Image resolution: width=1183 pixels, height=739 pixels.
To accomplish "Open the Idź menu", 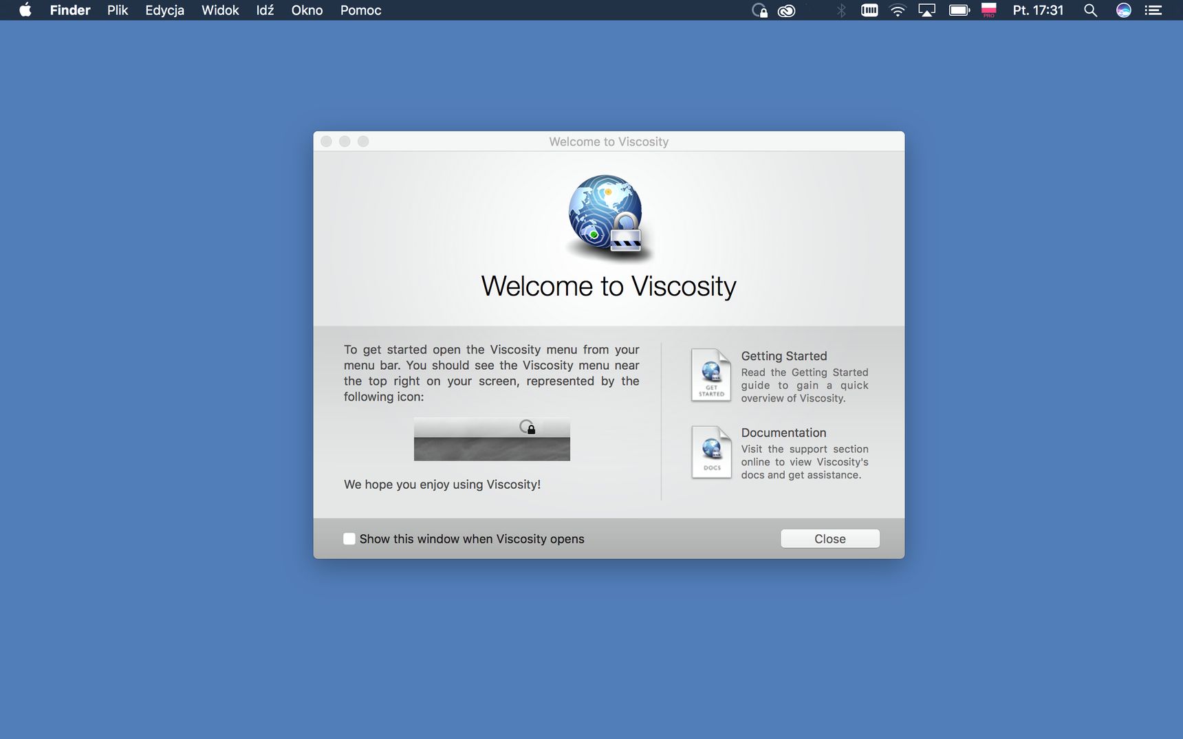I will pos(265,10).
